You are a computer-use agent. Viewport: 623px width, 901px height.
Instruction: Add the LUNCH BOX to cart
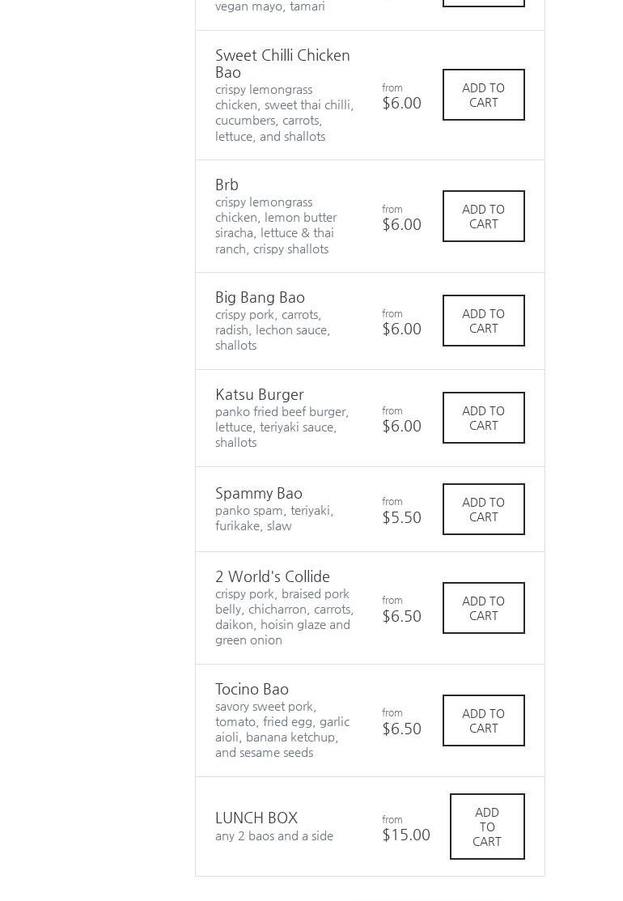pyautogui.click(x=486, y=827)
